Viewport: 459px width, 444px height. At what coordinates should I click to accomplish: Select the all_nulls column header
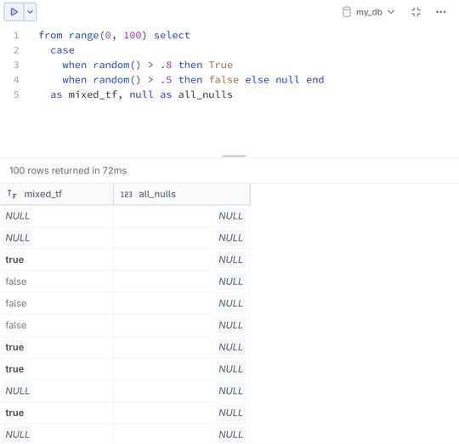[182, 194]
